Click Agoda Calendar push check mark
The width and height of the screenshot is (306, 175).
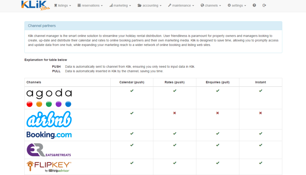132,90
